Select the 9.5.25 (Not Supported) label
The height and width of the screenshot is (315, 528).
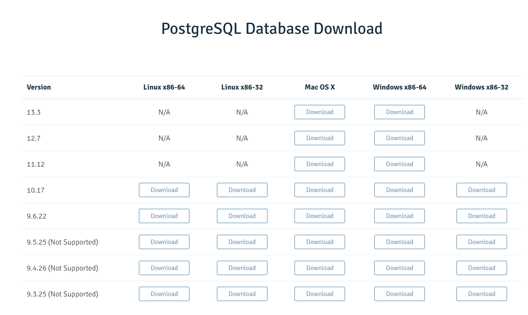coord(62,242)
